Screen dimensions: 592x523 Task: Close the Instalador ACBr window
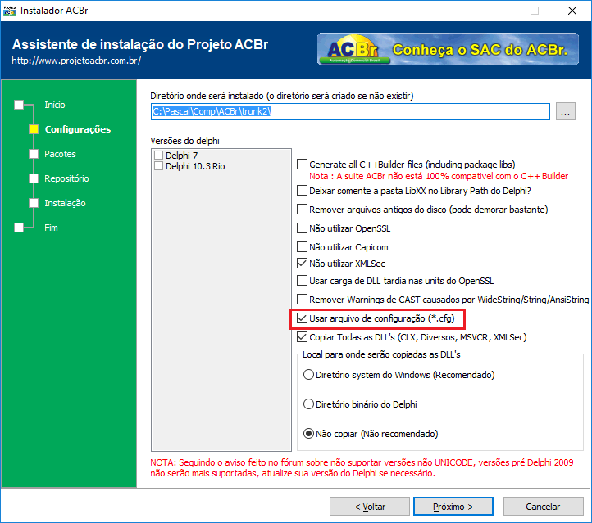click(572, 11)
